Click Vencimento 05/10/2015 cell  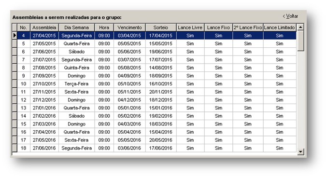click(x=129, y=84)
